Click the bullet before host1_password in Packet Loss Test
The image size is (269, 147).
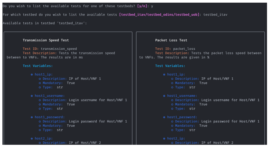coord(164,117)
